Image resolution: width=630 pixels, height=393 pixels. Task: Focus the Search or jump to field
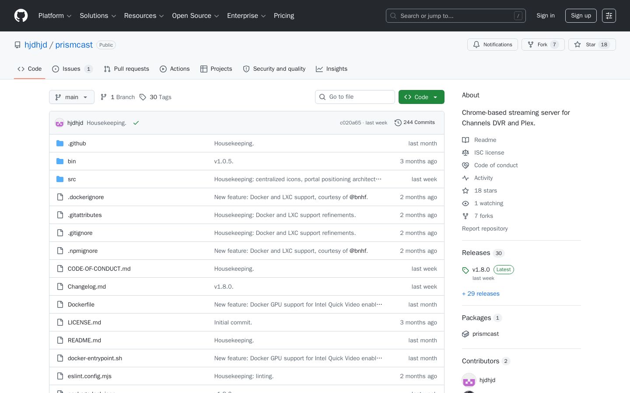tap(456, 16)
